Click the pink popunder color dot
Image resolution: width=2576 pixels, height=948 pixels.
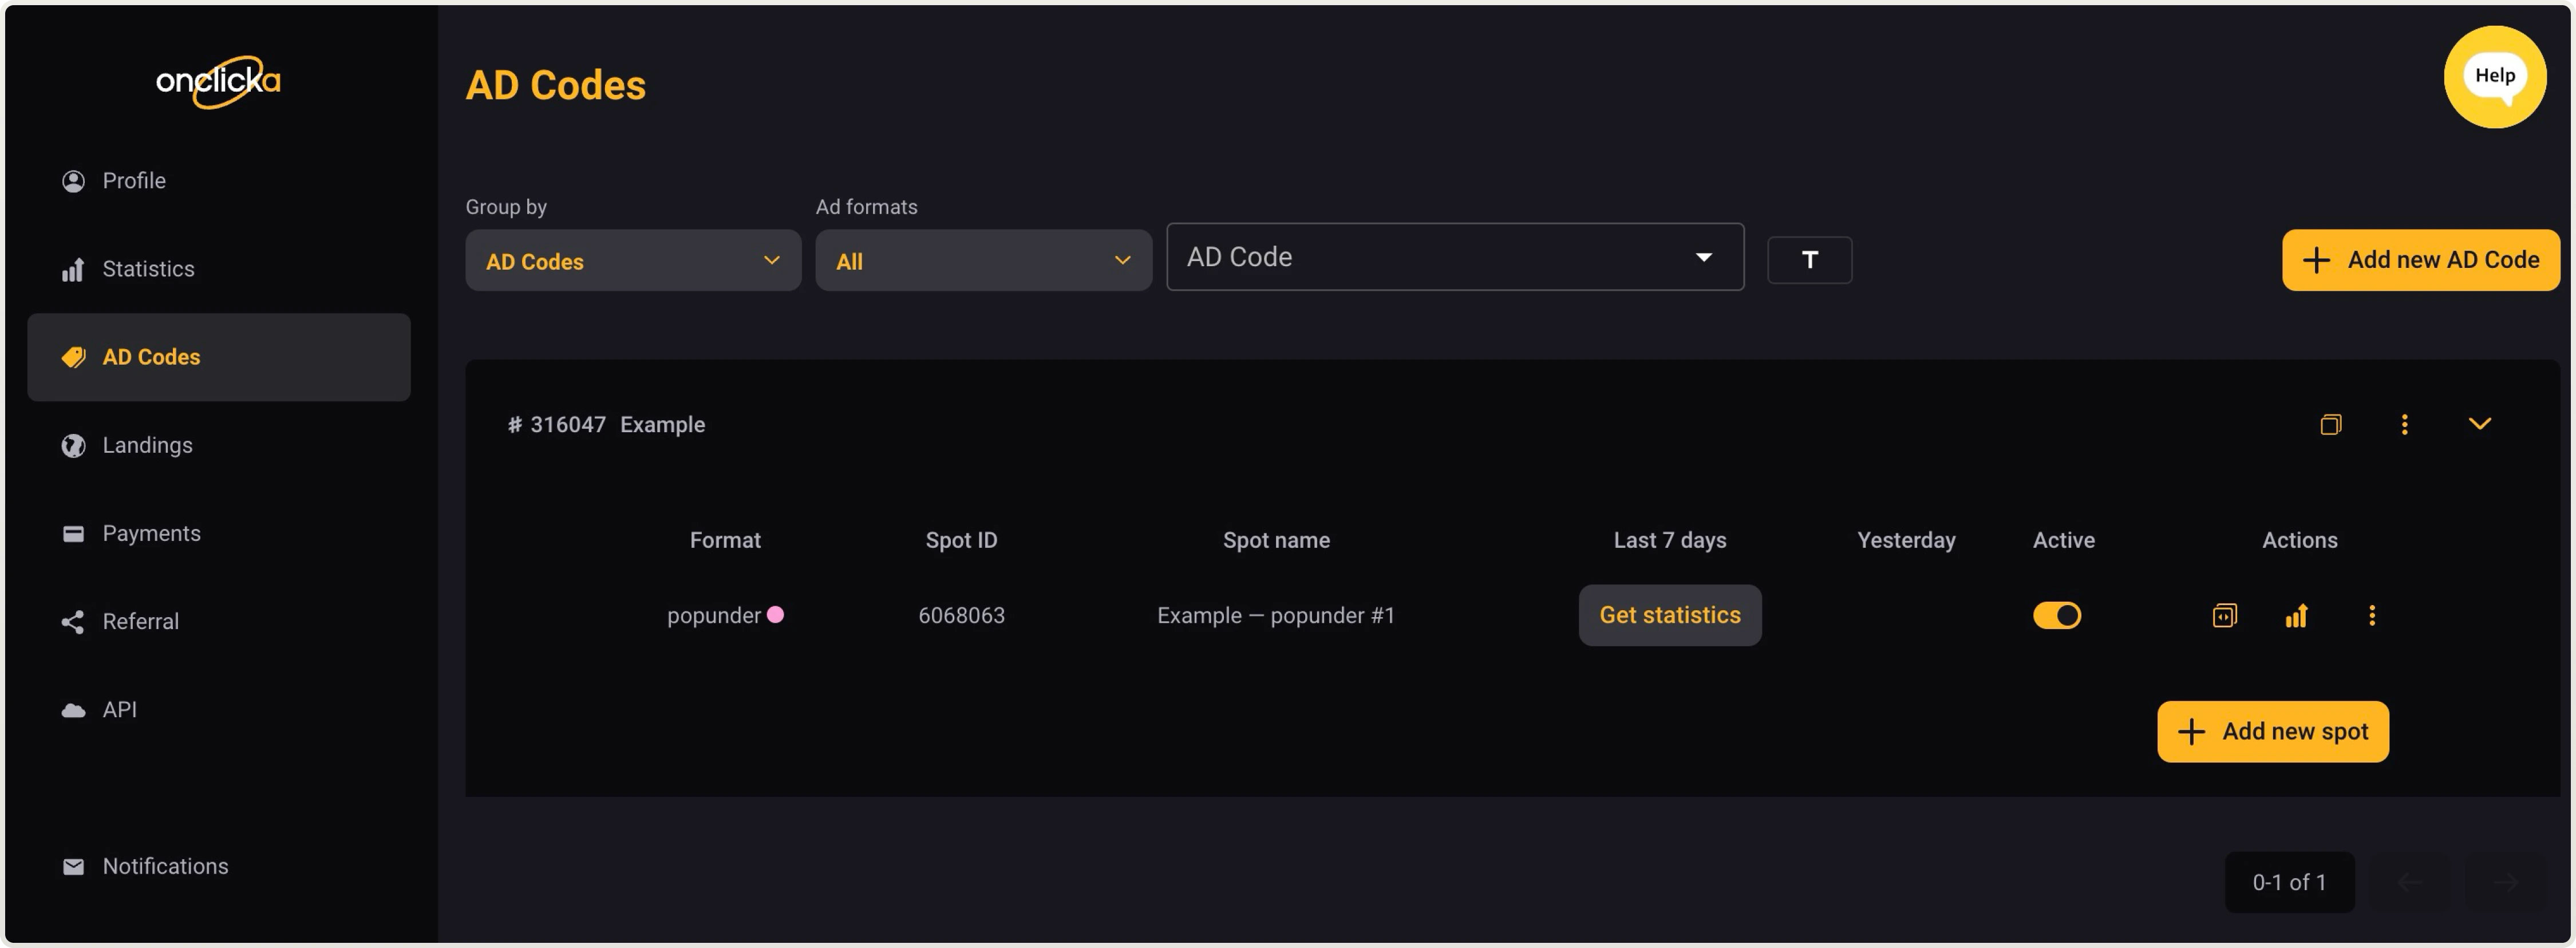coord(775,615)
